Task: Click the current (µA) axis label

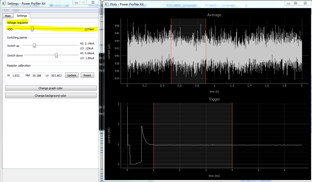Action: [x=109, y=51]
